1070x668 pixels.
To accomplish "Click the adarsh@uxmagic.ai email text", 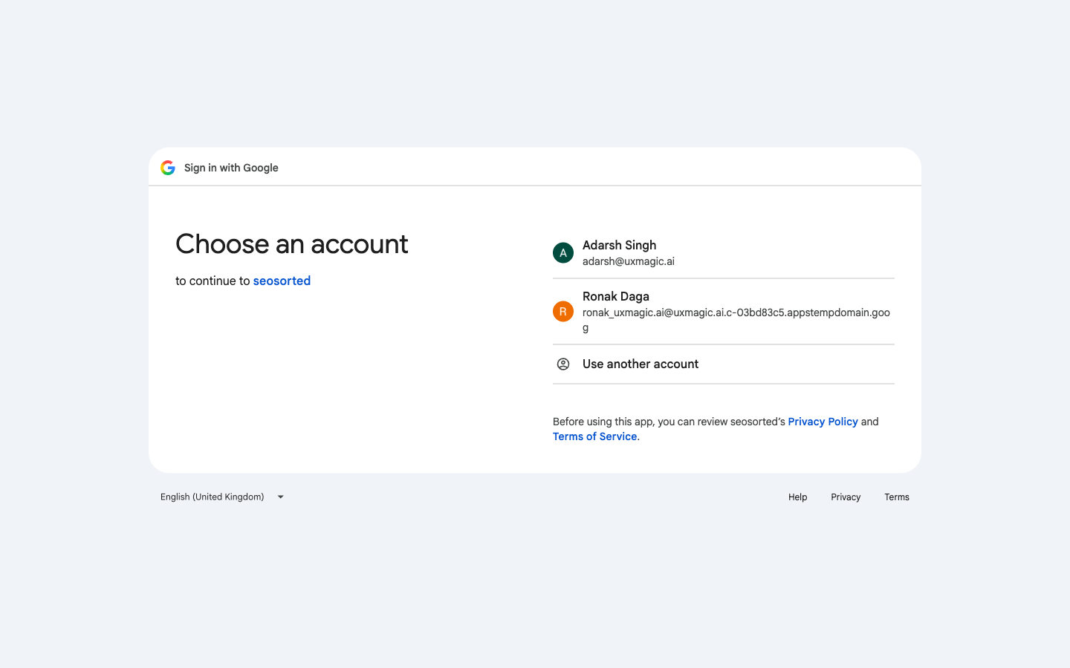I will pyautogui.click(x=629, y=261).
